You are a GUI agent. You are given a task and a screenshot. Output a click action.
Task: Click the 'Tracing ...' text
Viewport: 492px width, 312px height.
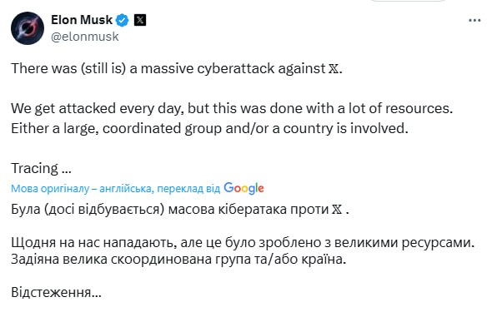click(x=42, y=169)
